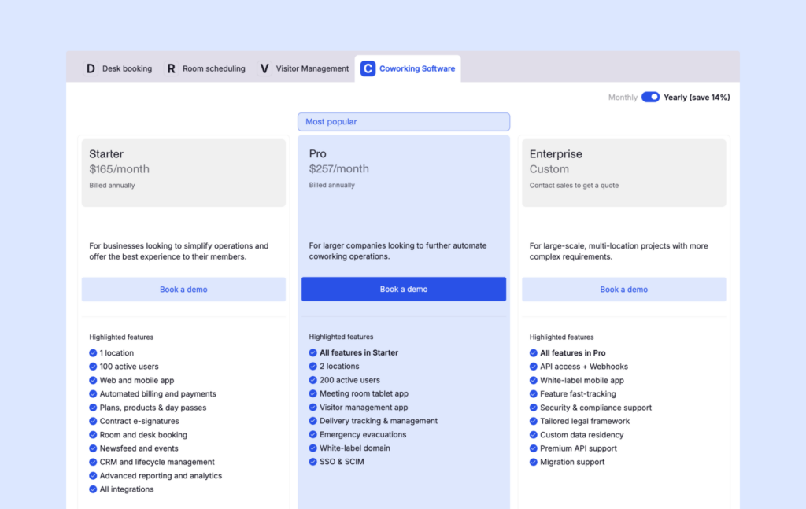Screen dimensions: 806x509
Task: Select the Monthly billing option
Action: click(623, 98)
